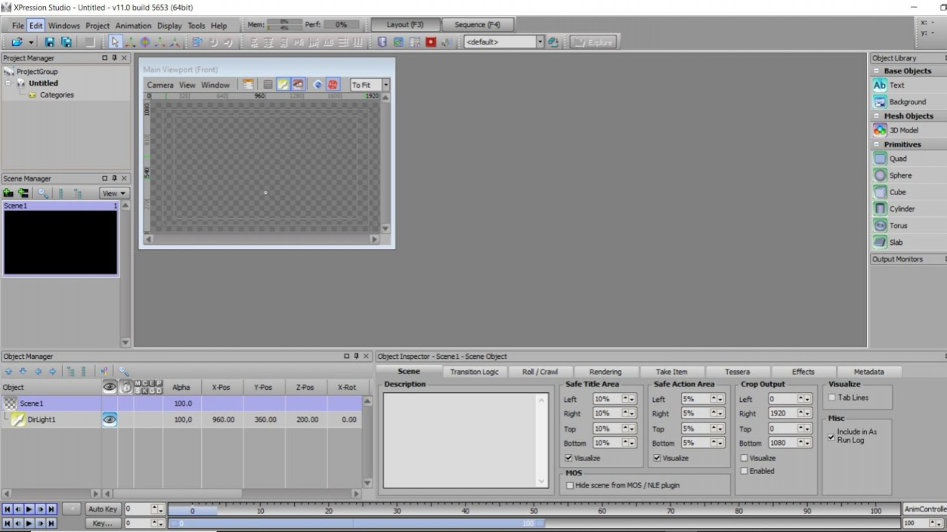Add the Text object from Object Library

pos(896,85)
